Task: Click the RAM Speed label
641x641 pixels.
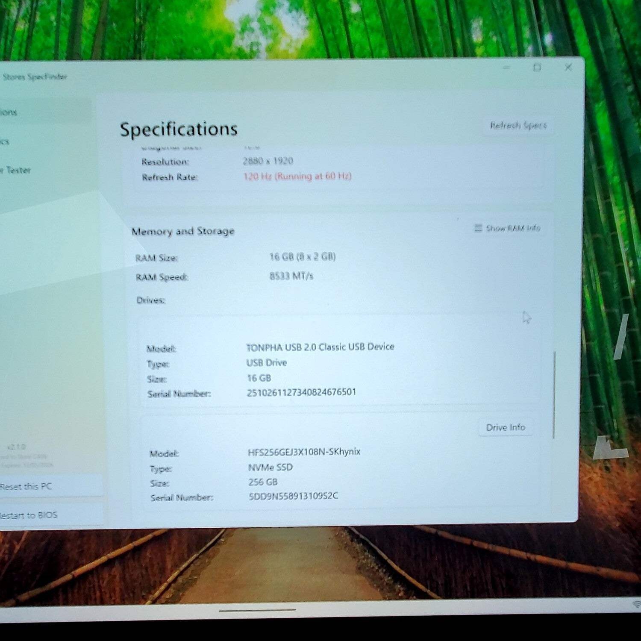Action: click(162, 277)
